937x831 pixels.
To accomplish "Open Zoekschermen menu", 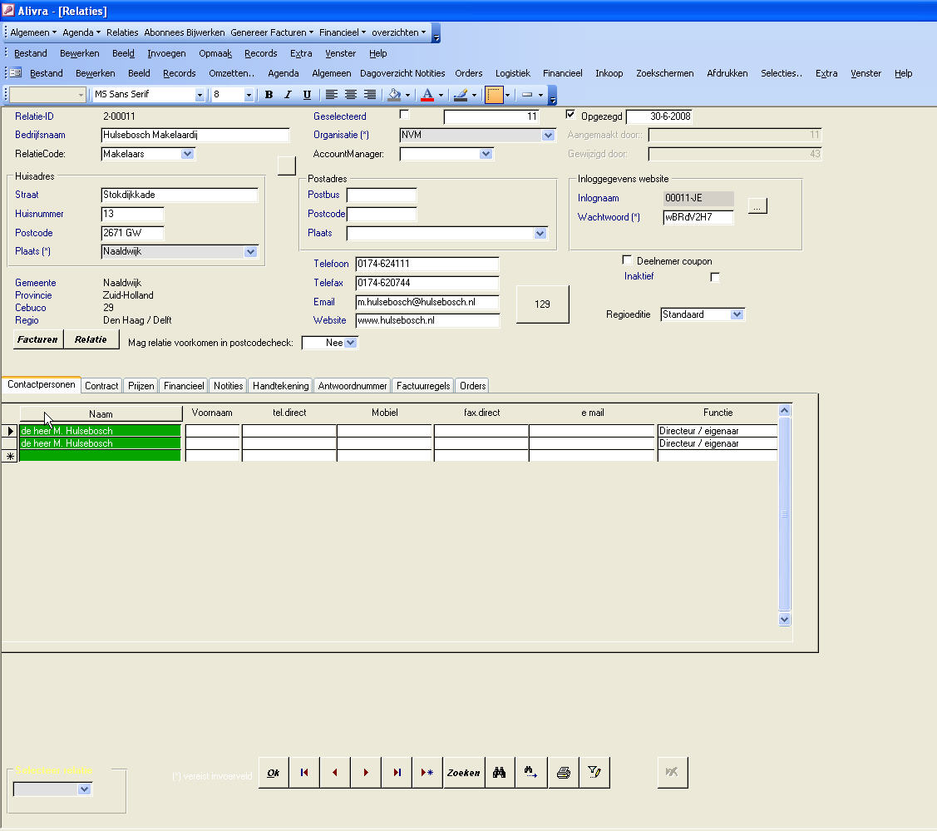I will (664, 73).
